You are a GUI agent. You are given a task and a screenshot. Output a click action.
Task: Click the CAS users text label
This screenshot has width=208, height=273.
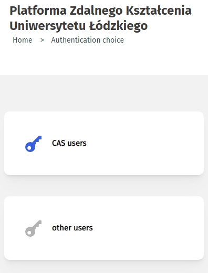click(69, 143)
